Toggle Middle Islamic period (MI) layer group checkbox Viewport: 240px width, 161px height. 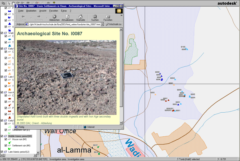pos(2,136)
